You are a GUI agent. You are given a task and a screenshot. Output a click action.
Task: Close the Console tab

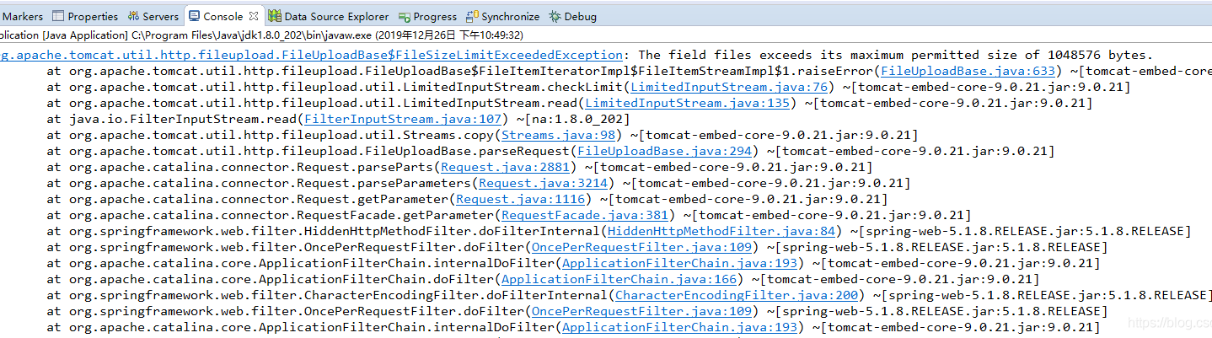[x=254, y=16]
